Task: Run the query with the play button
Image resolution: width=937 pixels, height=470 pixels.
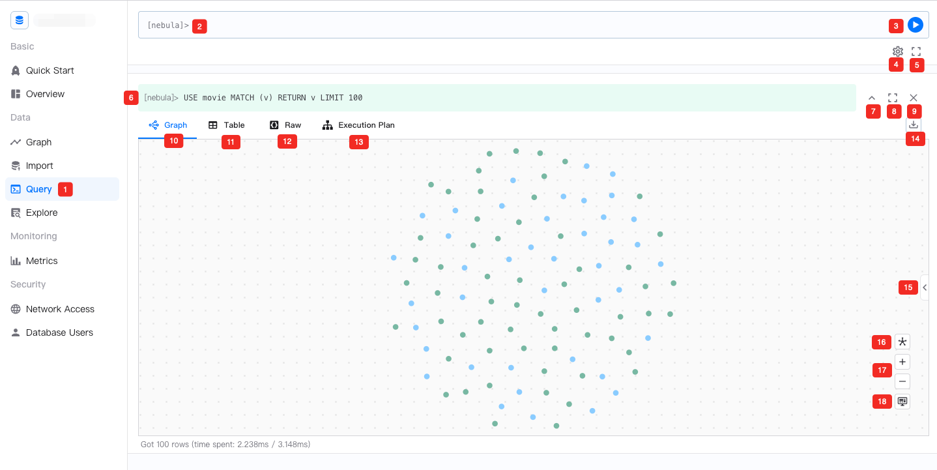Action: 915,25
